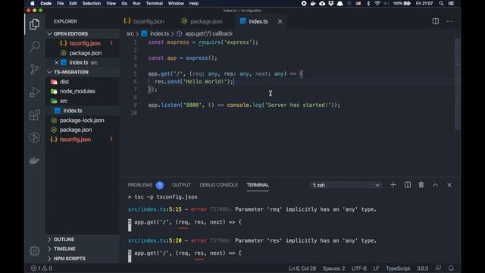Change file encoding UTF-8
This screenshot has height=273, width=485.
pyautogui.click(x=359, y=268)
